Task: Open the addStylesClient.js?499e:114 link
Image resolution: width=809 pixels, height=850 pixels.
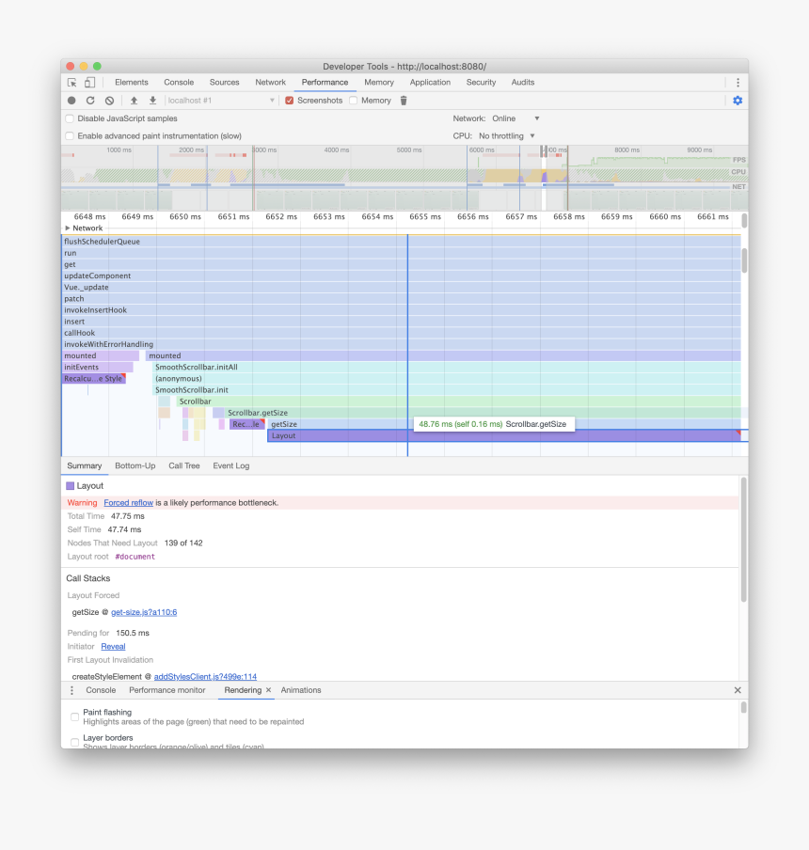Action: point(205,677)
